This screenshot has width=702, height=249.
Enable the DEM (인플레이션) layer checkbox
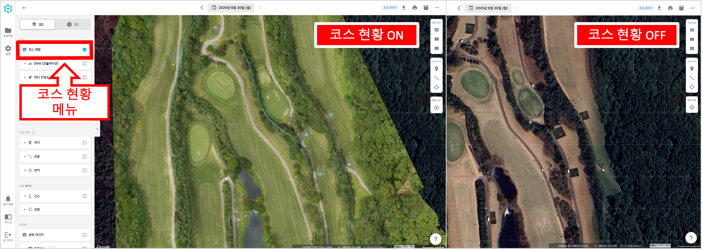(x=84, y=63)
